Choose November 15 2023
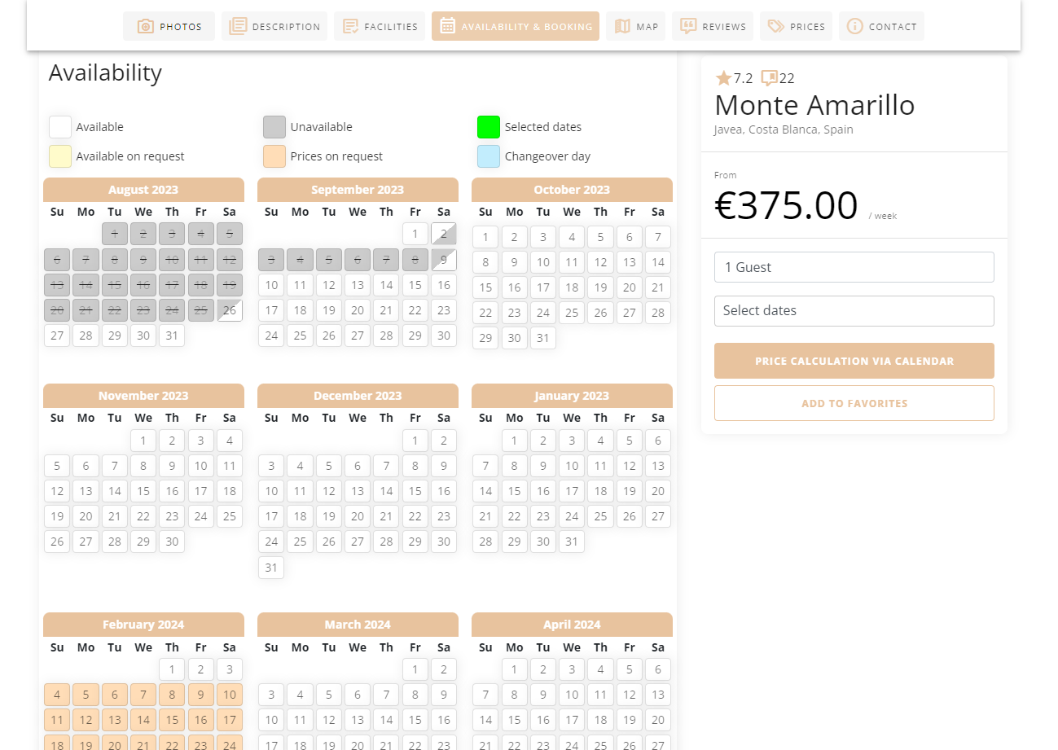 coord(143,491)
